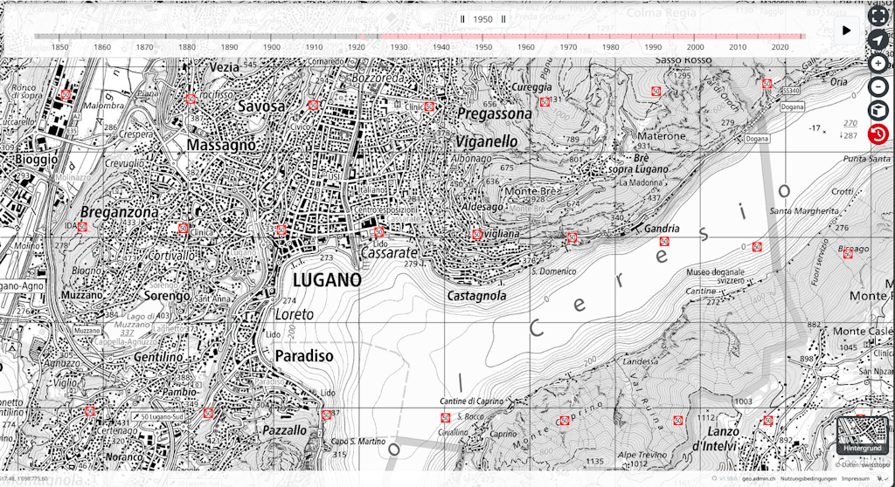Select 1880 on the timeline

coord(187,37)
